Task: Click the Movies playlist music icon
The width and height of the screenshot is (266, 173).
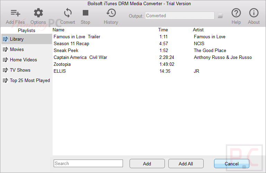Action: point(5,49)
